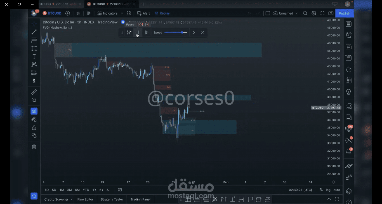This screenshot has width=382, height=204.
Task: Click the Publish button
Action: [x=345, y=13]
